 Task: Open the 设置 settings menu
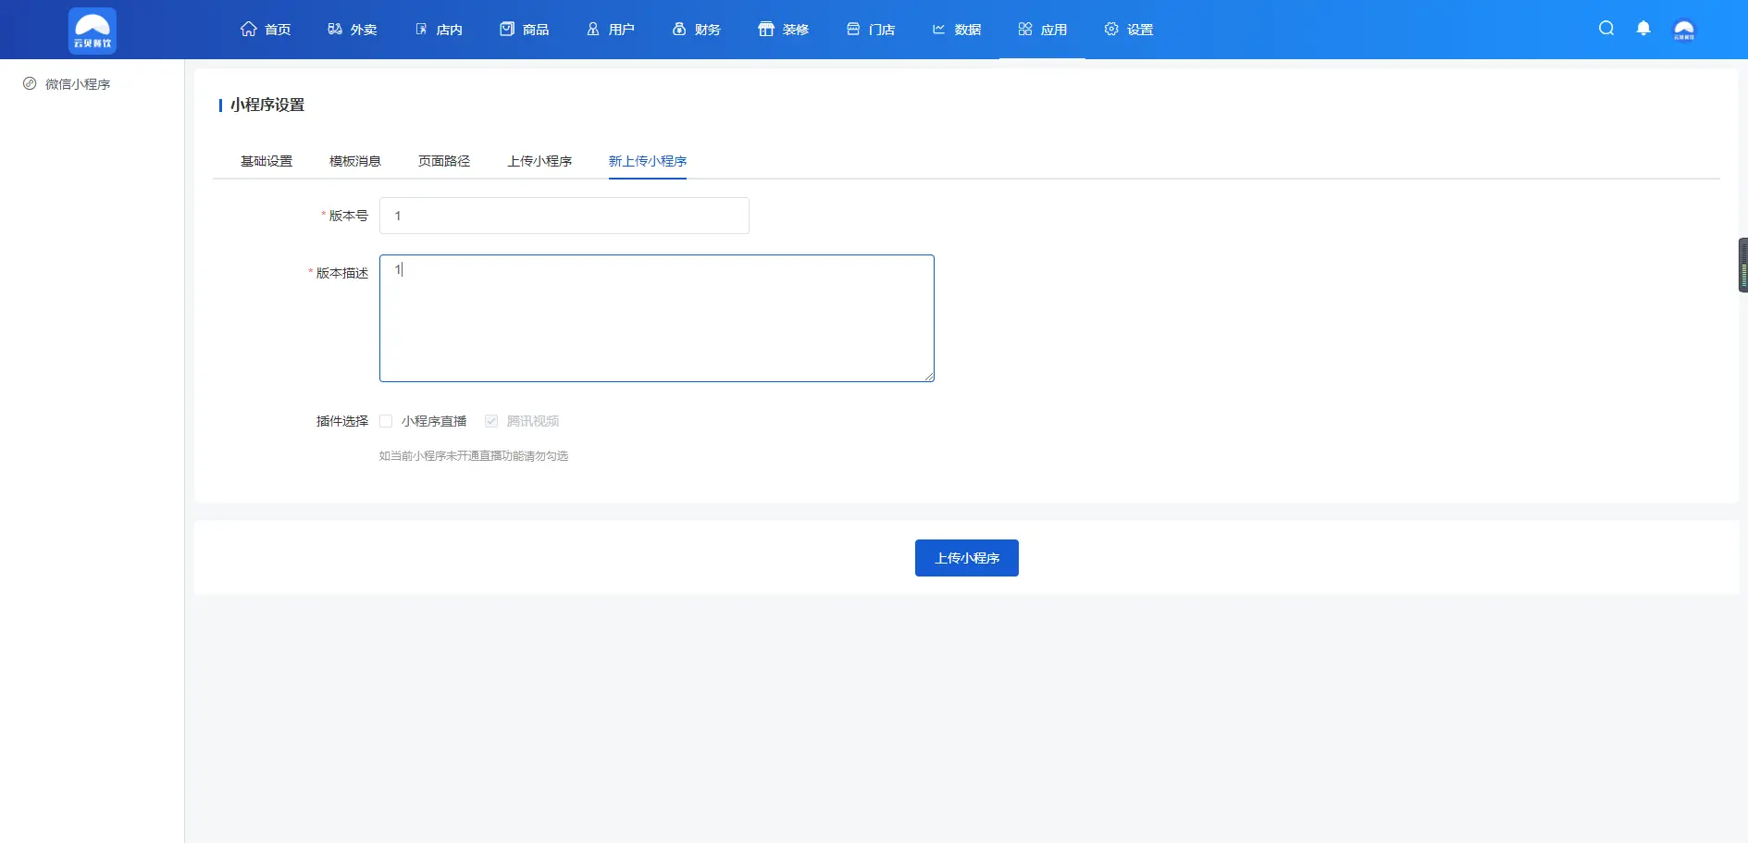[x=1129, y=30]
